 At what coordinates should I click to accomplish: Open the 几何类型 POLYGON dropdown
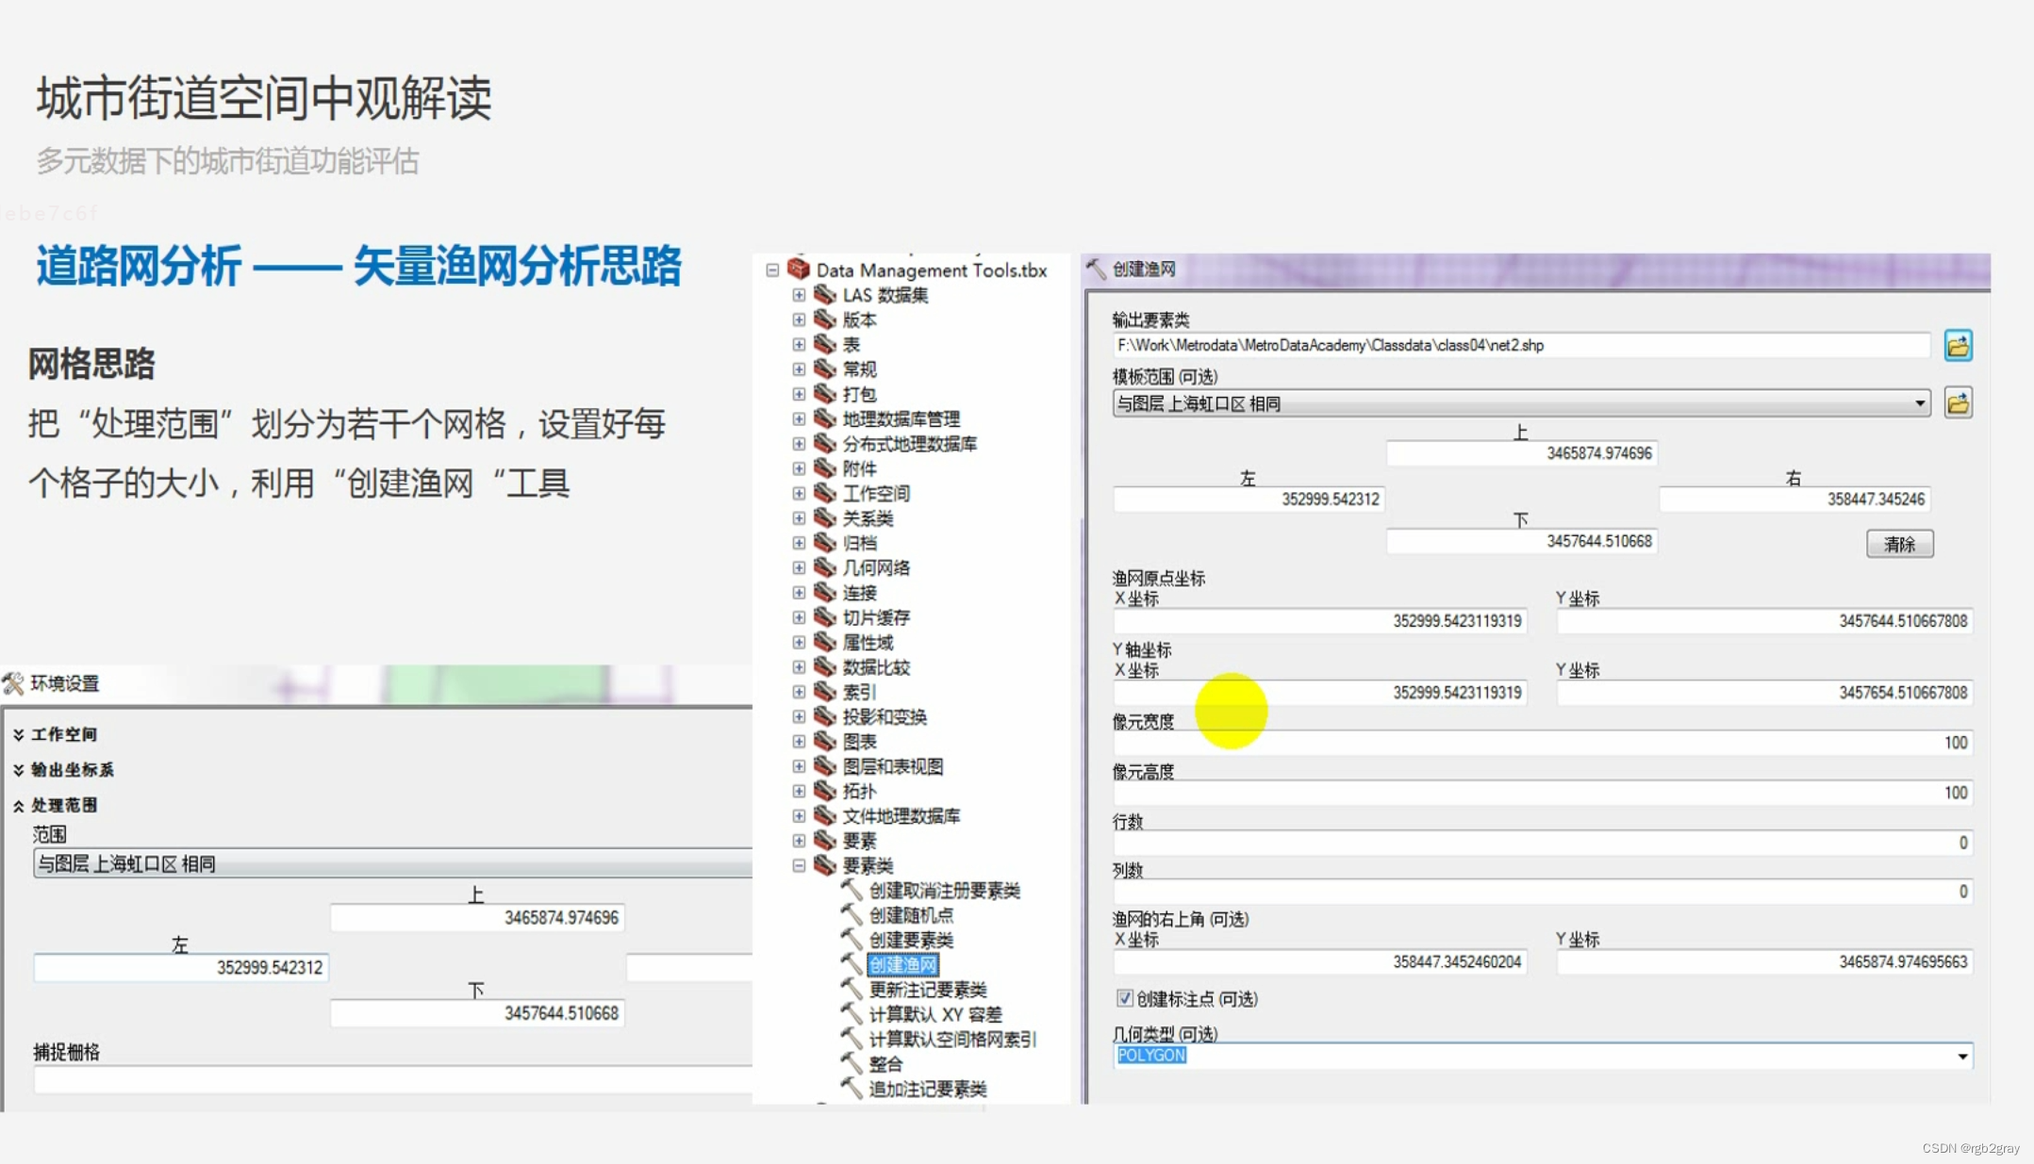pos(1962,1056)
